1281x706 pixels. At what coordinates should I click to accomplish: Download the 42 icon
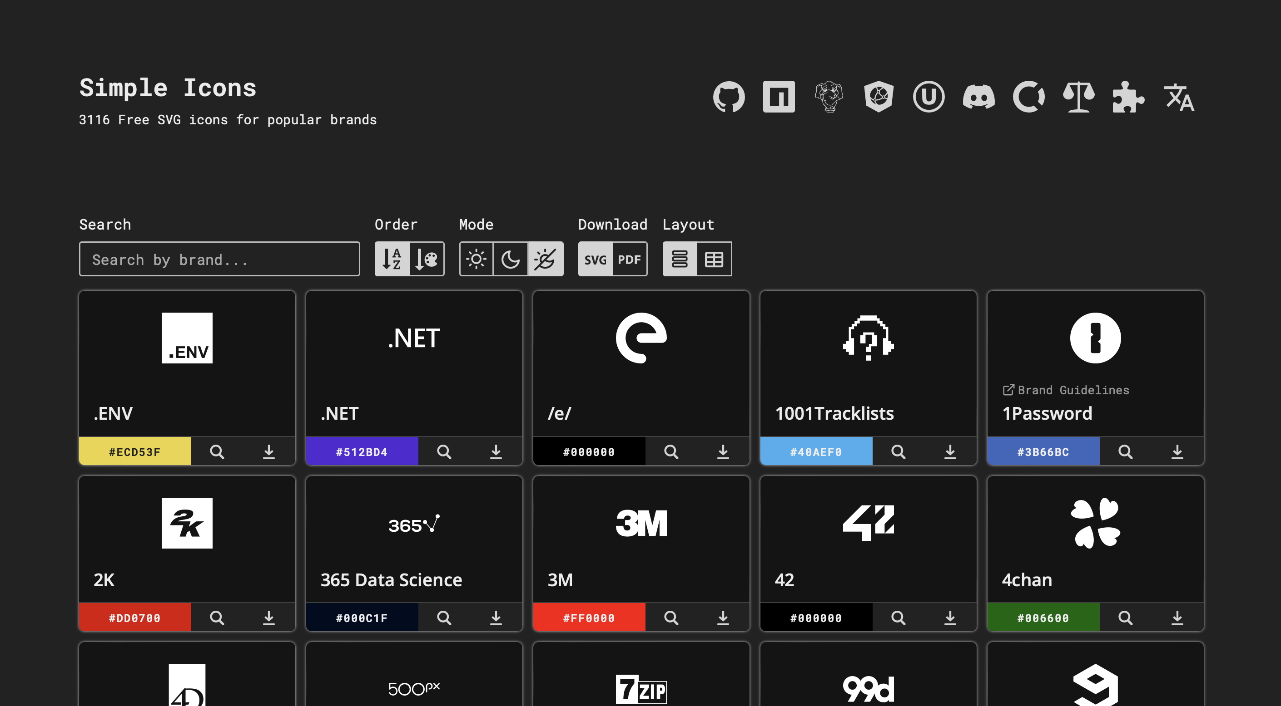950,617
